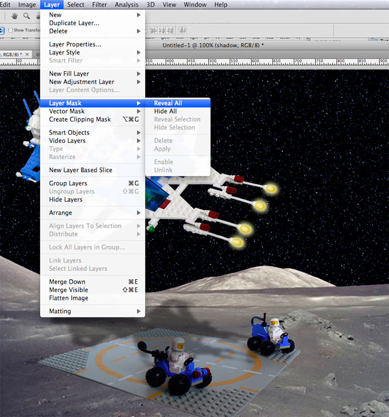Click distribute right edges icon
Image resolution: width=389 pixels, height=417 pixels.
[x=169, y=31]
